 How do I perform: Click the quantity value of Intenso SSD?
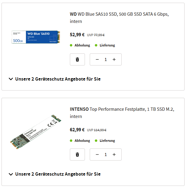pos(106,155)
